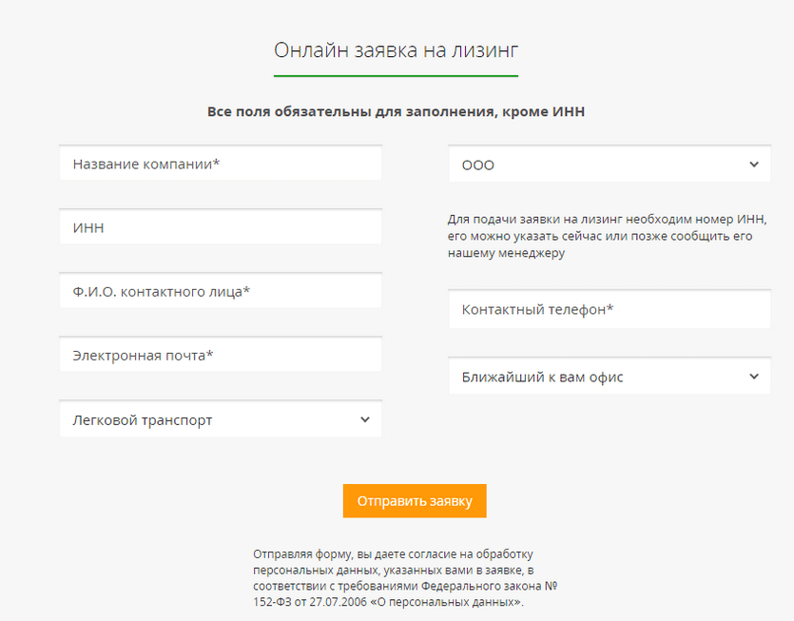Click the Ближайший к вам офис chevron arrow

pos(753,377)
